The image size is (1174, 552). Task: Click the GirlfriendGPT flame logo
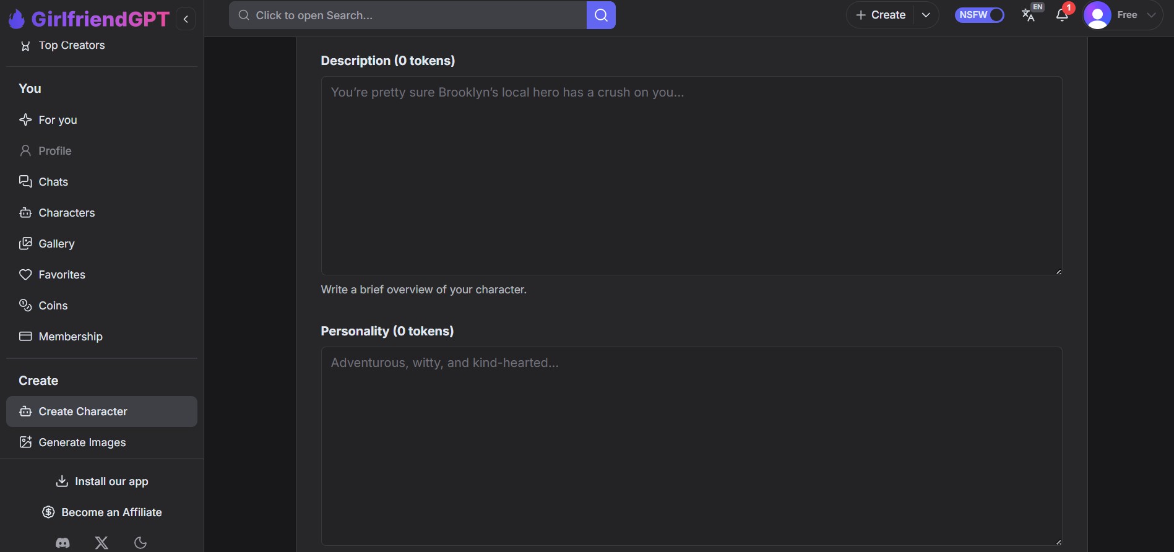tap(17, 19)
